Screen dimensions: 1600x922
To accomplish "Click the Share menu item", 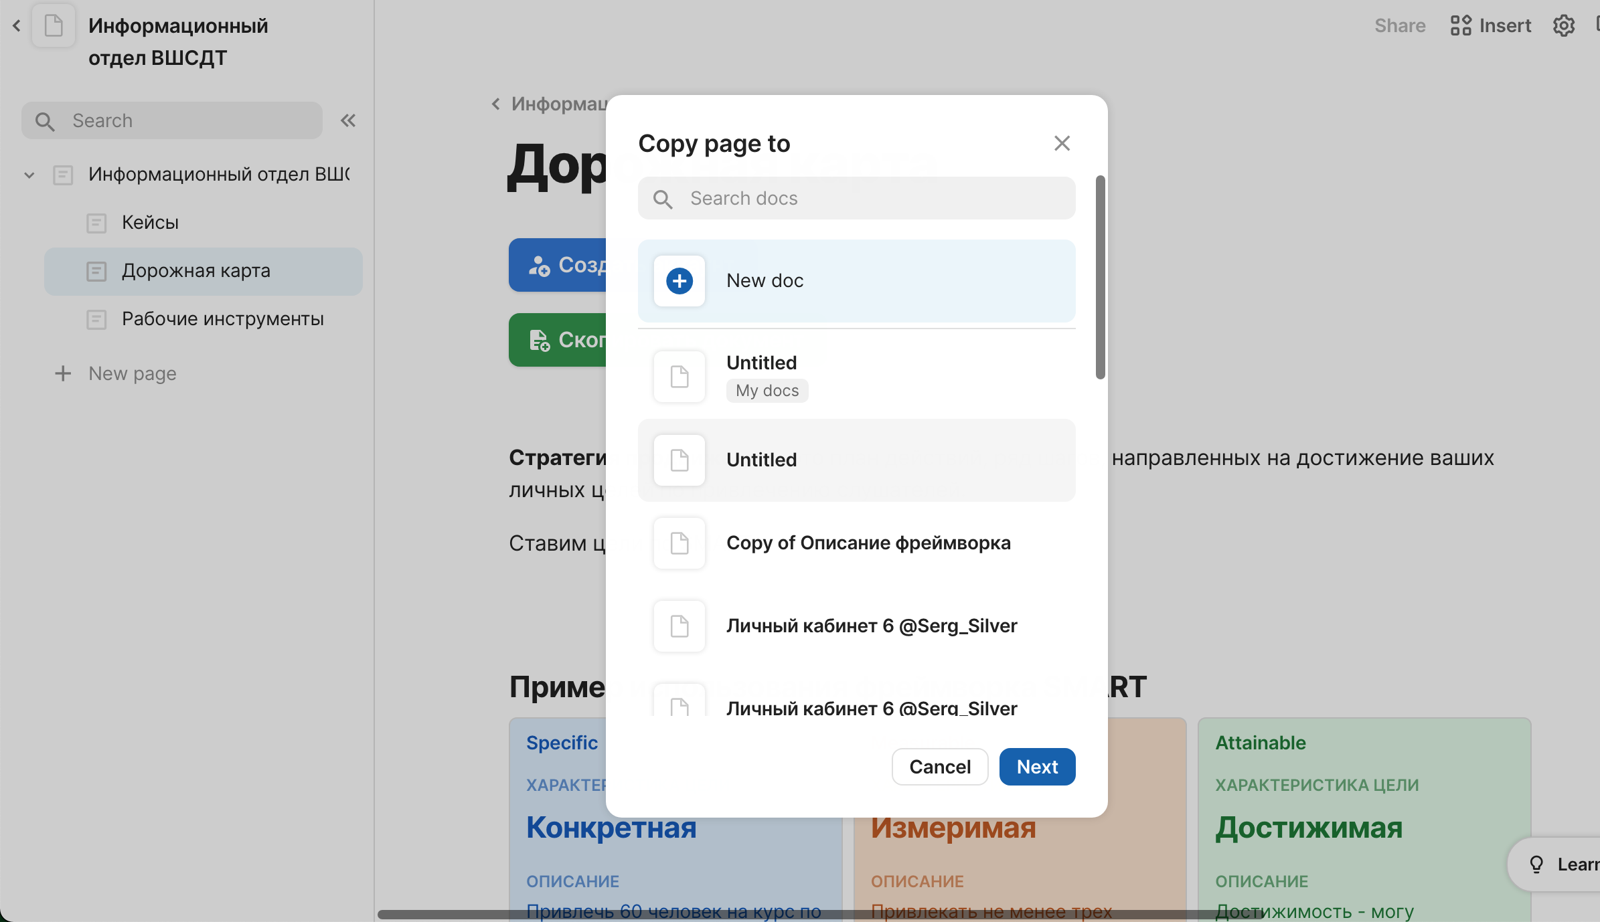I will [x=1400, y=26].
